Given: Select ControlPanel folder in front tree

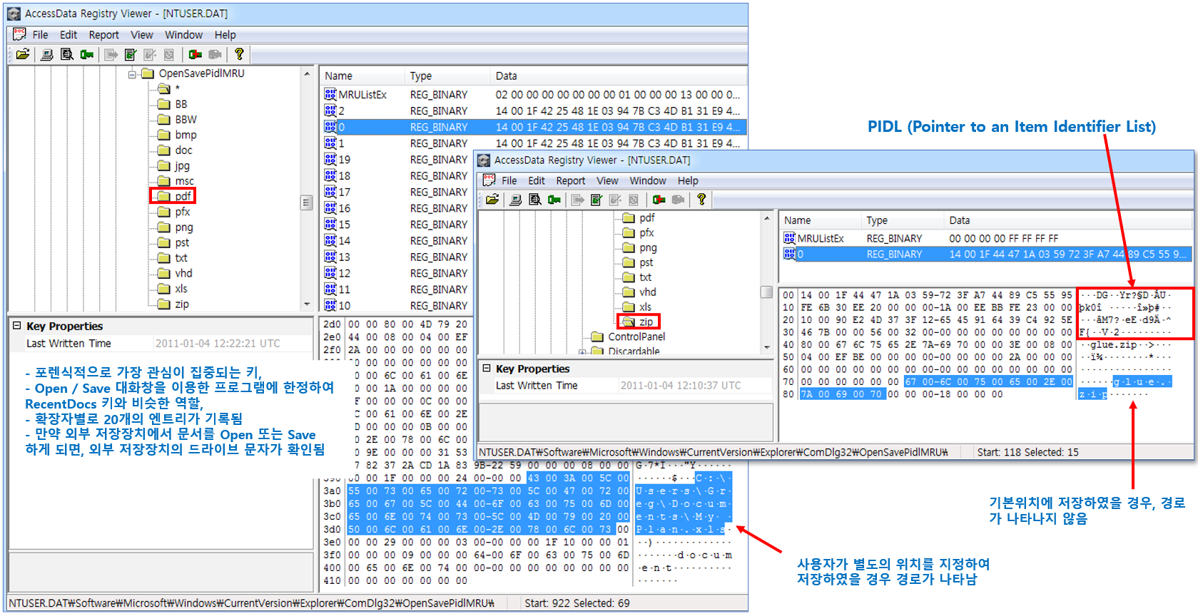Looking at the screenshot, I should pos(628,337).
